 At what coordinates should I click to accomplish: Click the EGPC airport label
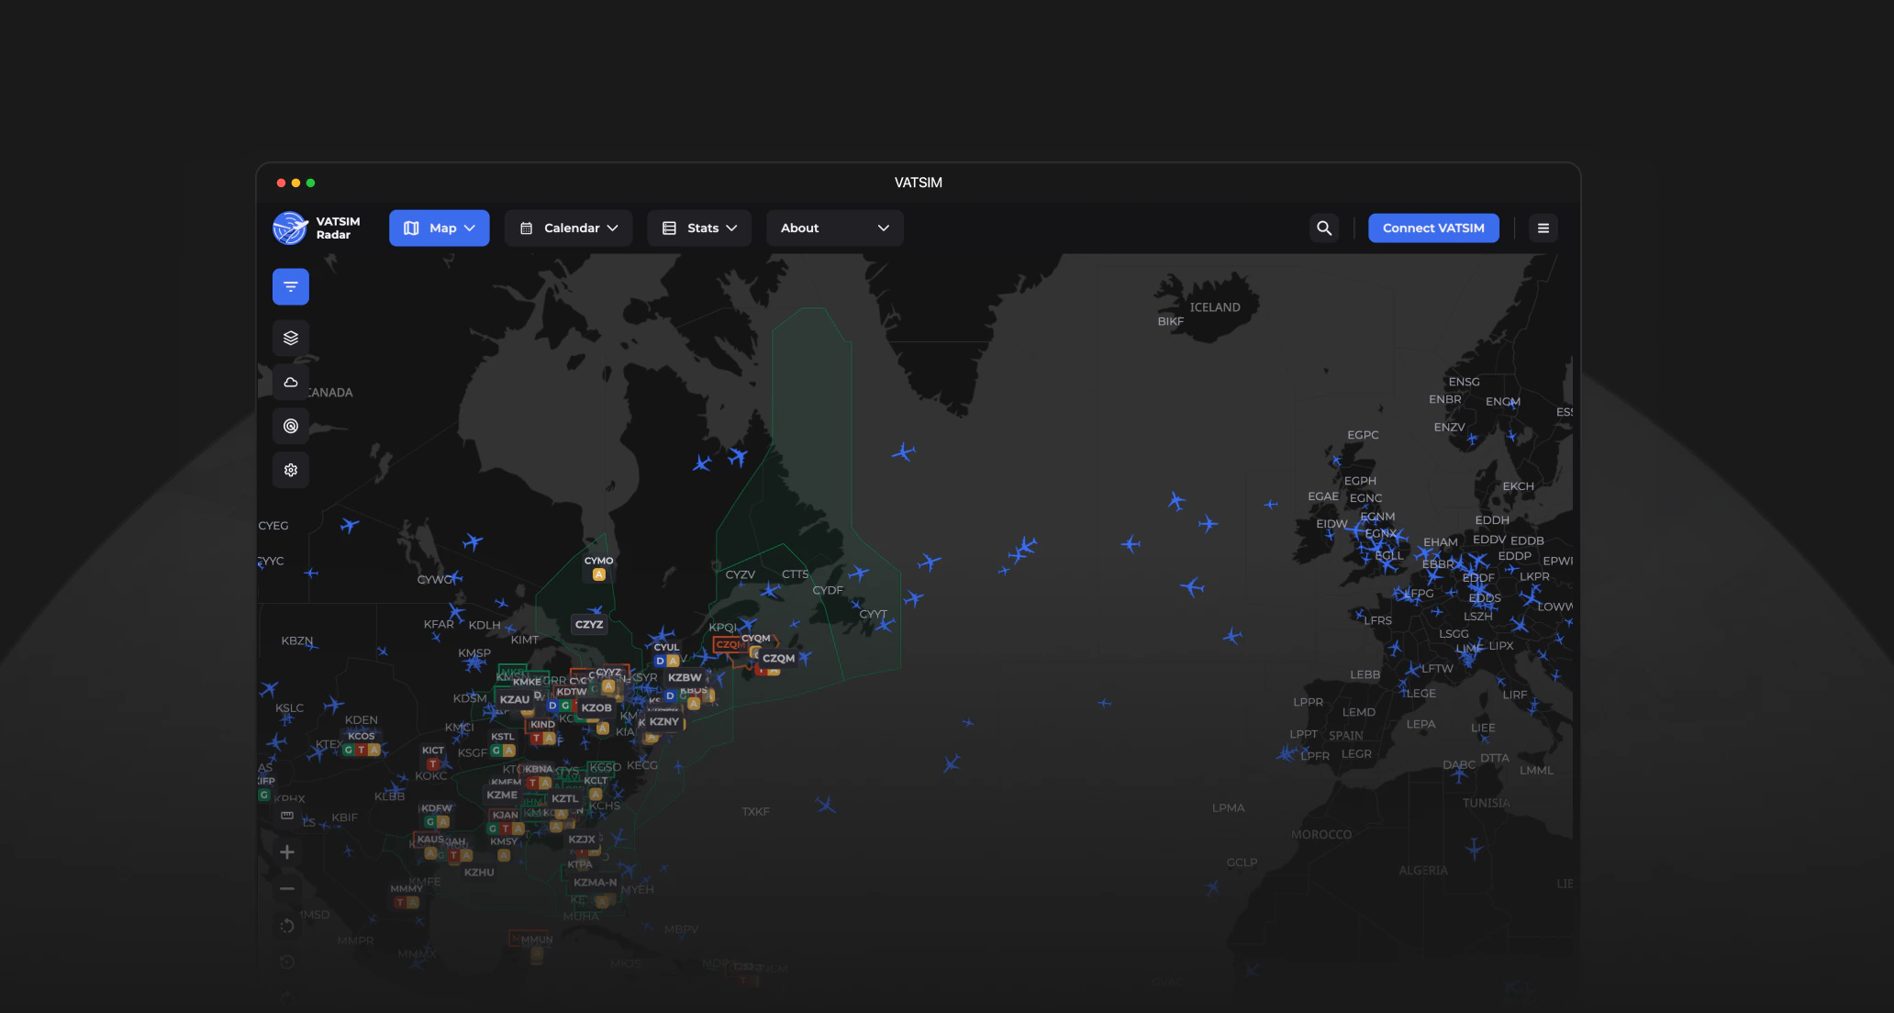coord(1363,434)
